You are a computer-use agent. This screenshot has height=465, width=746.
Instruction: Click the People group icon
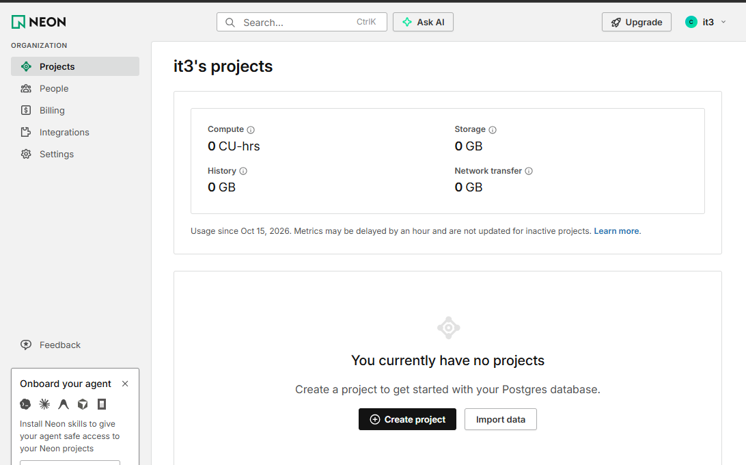point(26,88)
